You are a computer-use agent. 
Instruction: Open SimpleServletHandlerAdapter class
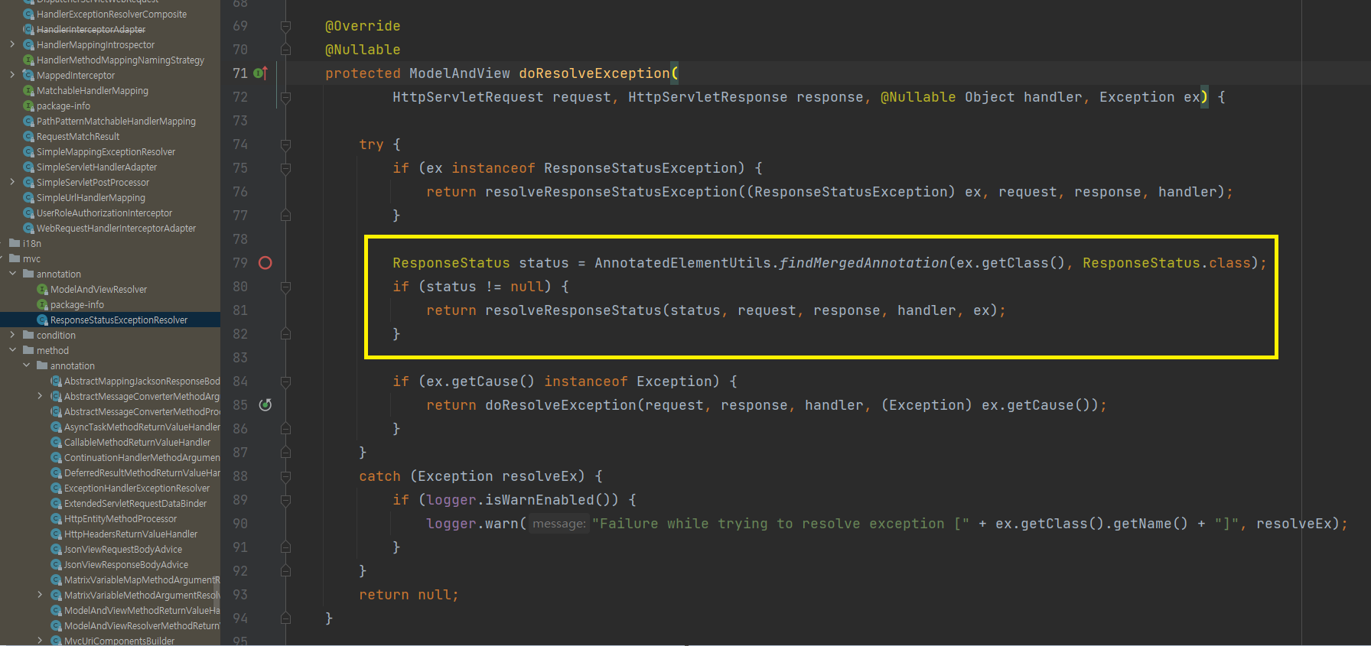[96, 167]
